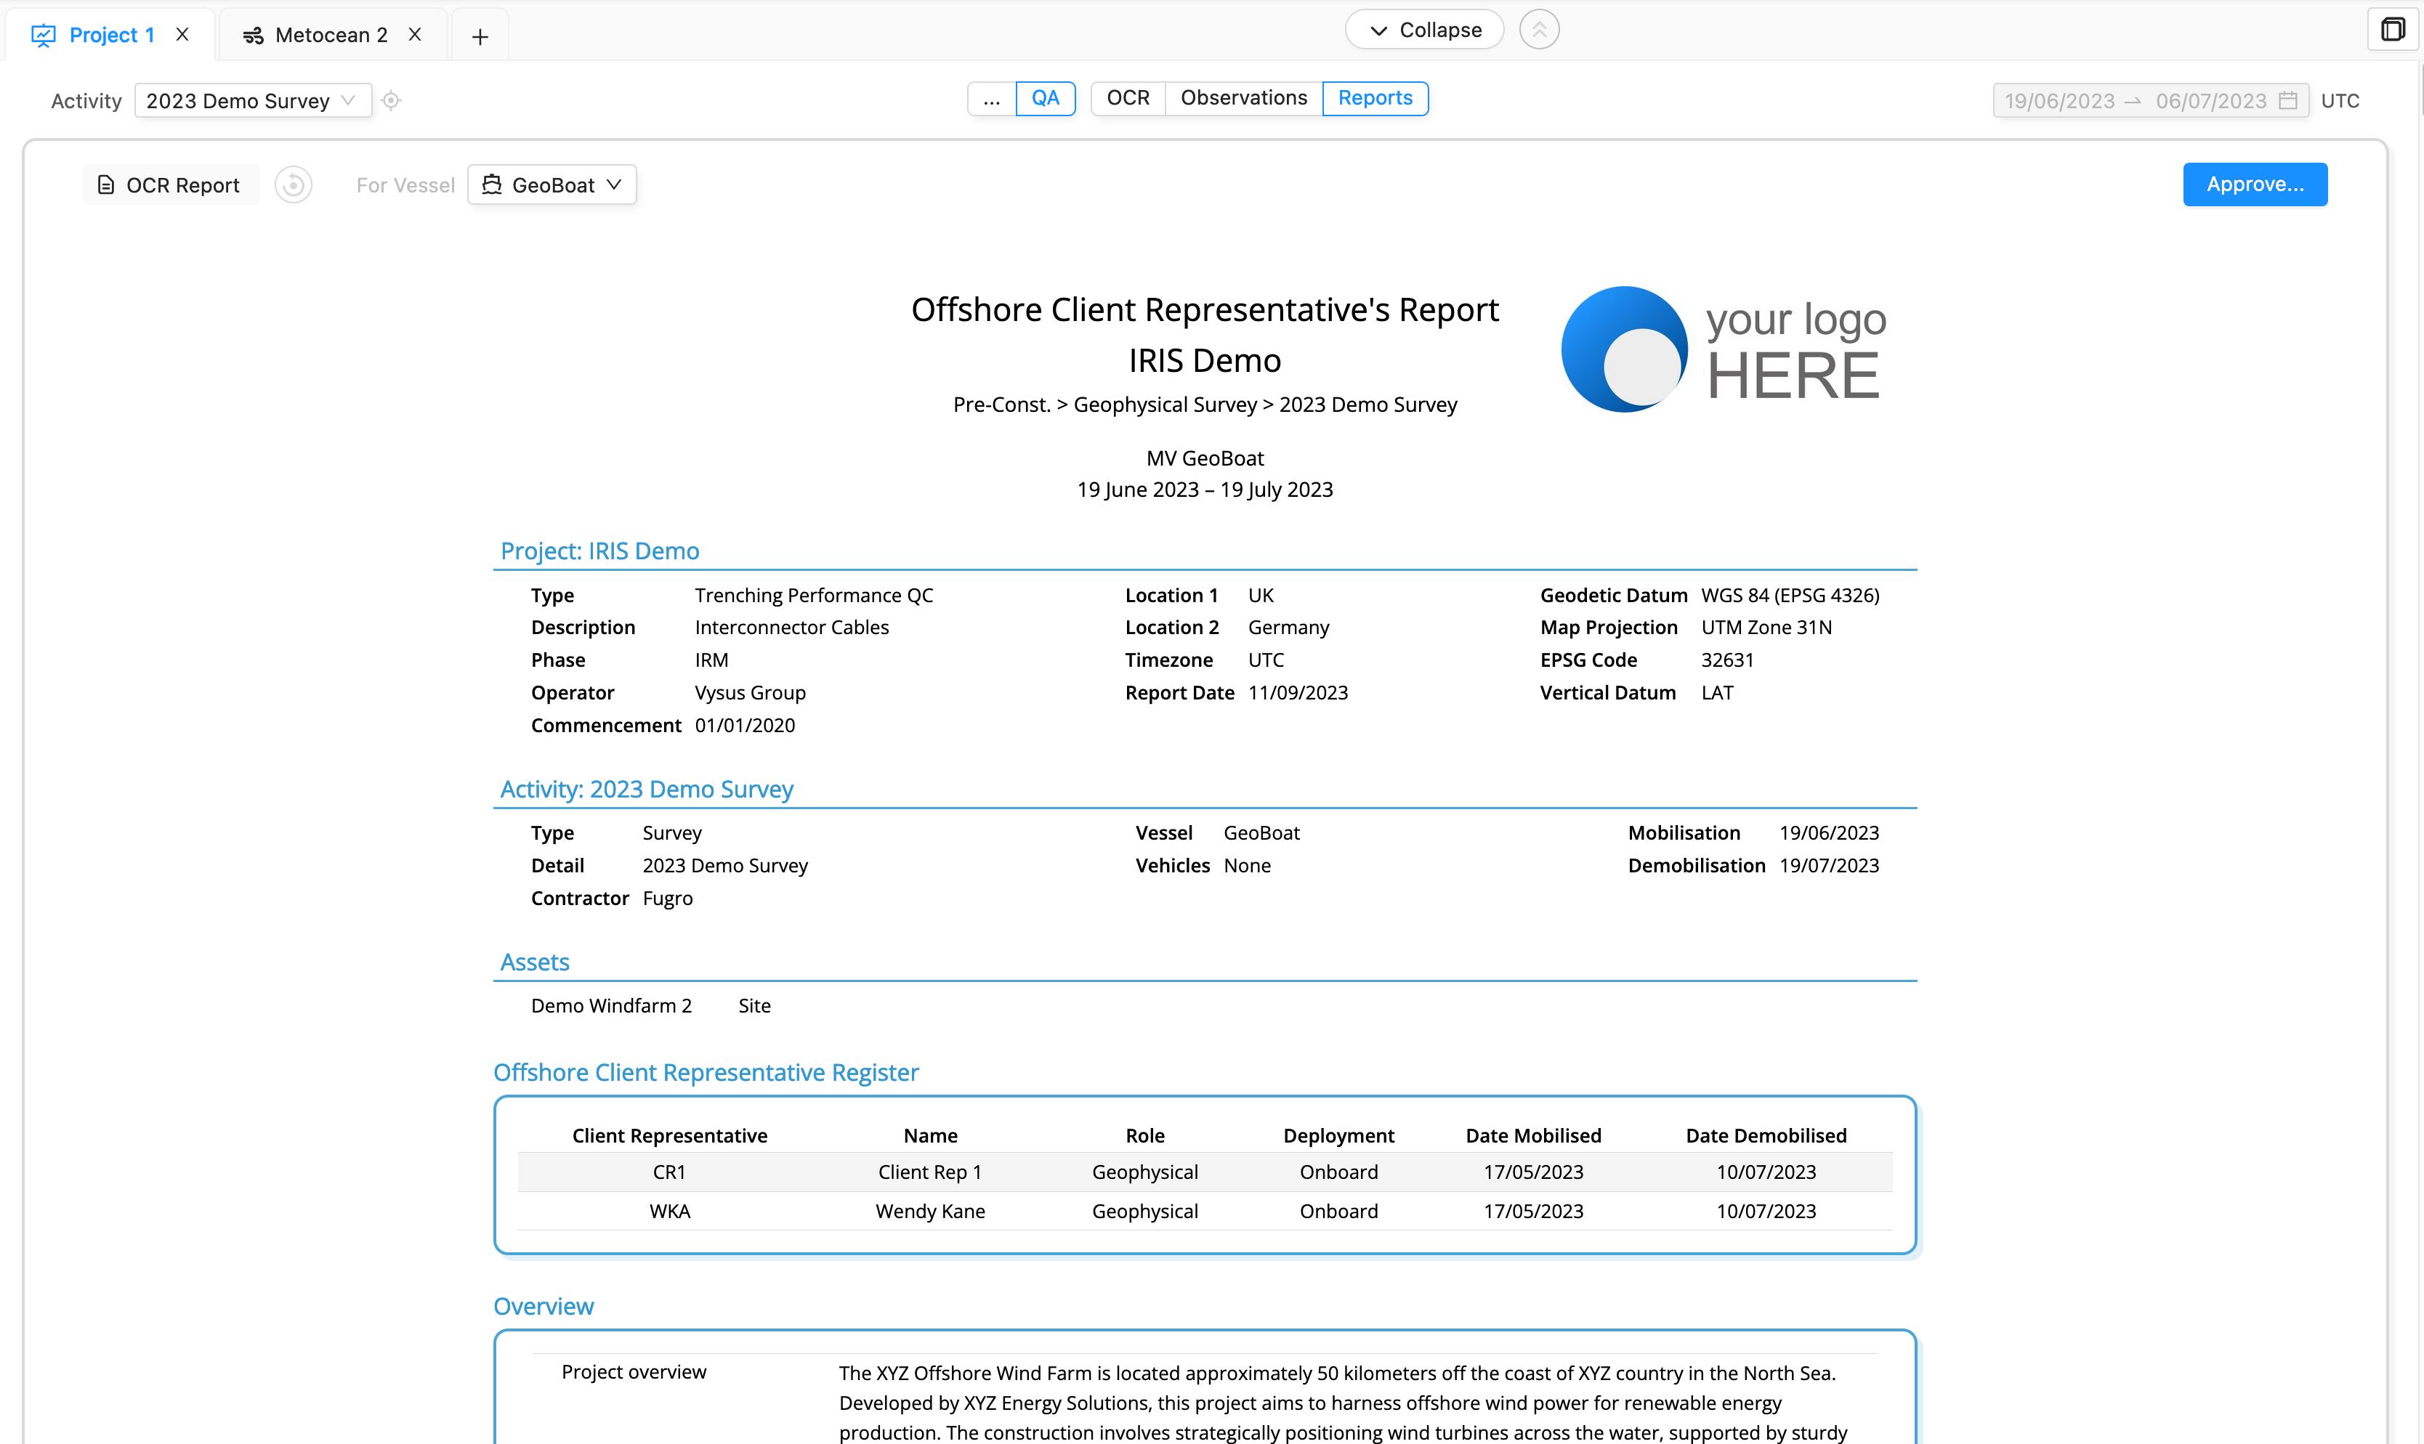The height and width of the screenshot is (1444, 2424).
Task: Click the Vysus Group operator value
Action: coord(751,693)
